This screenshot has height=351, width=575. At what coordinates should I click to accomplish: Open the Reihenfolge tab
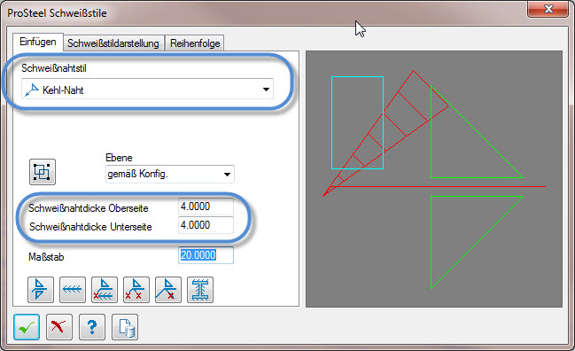[195, 43]
